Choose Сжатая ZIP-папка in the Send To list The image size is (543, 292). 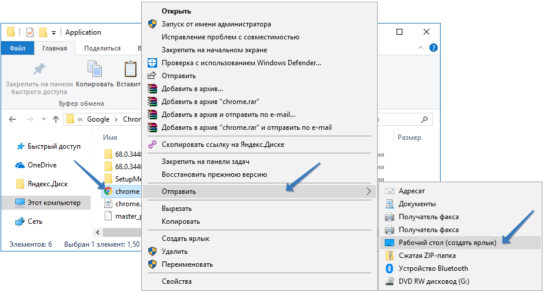click(x=427, y=256)
